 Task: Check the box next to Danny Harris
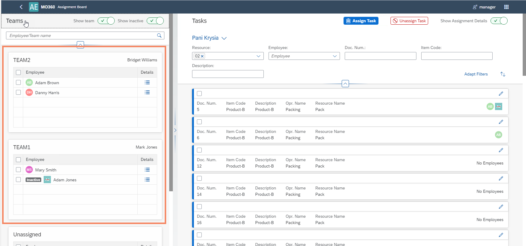click(18, 92)
